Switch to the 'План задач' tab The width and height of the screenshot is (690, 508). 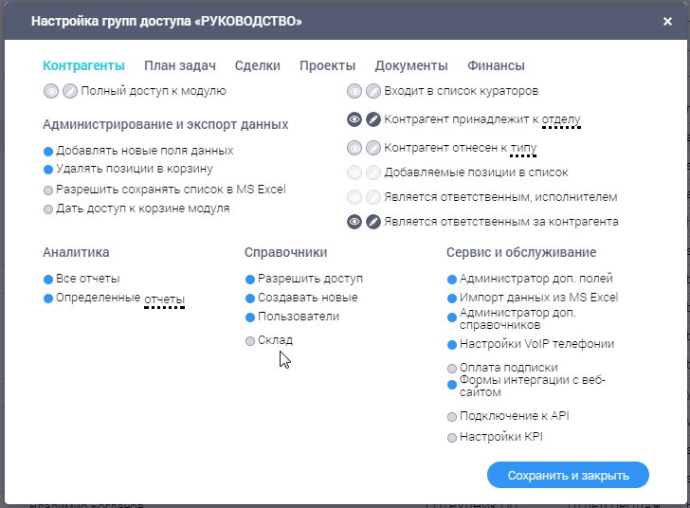click(180, 65)
